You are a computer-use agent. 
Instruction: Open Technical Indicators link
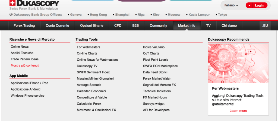point(157,91)
